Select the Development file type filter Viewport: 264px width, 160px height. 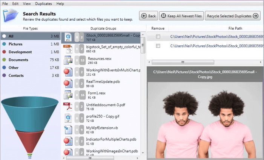click(x=31, y=52)
